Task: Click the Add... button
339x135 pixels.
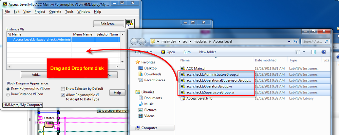Action: [36, 75]
